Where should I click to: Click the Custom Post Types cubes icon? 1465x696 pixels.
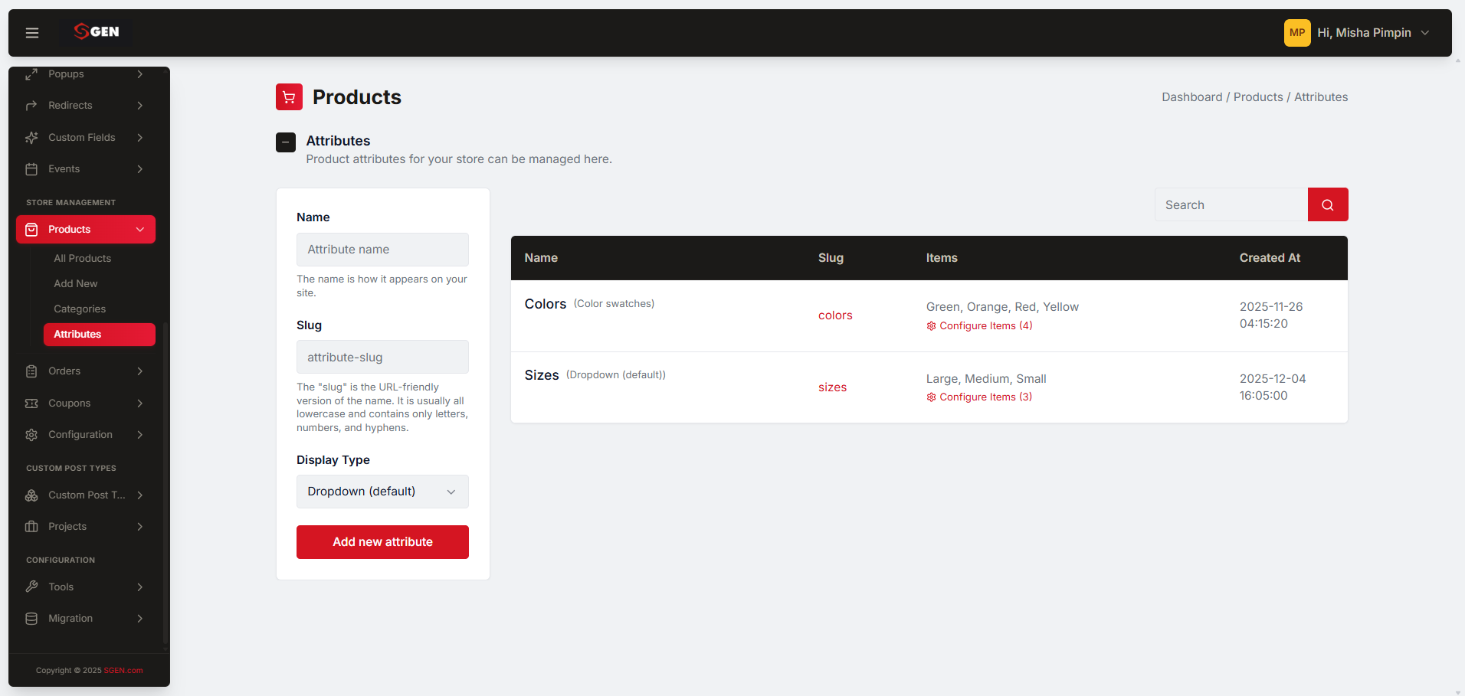pyautogui.click(x=31, y=495)
